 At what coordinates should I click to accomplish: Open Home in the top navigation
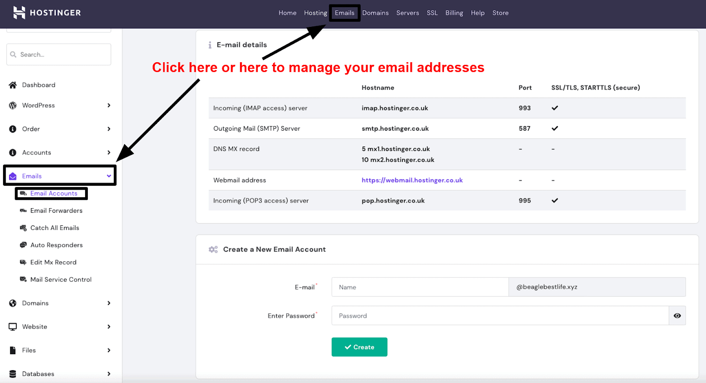[x=287, y=13]
